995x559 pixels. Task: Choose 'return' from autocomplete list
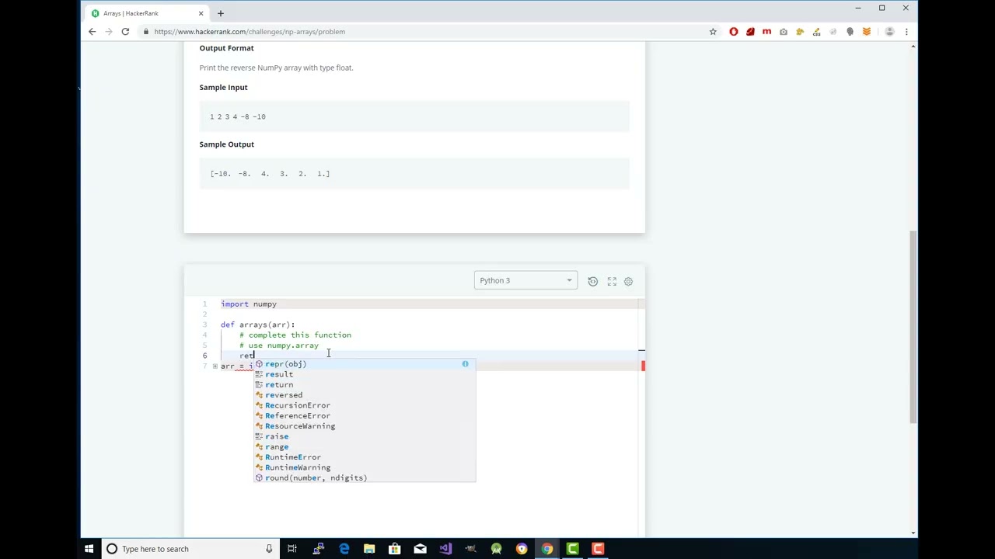point(364,384)
